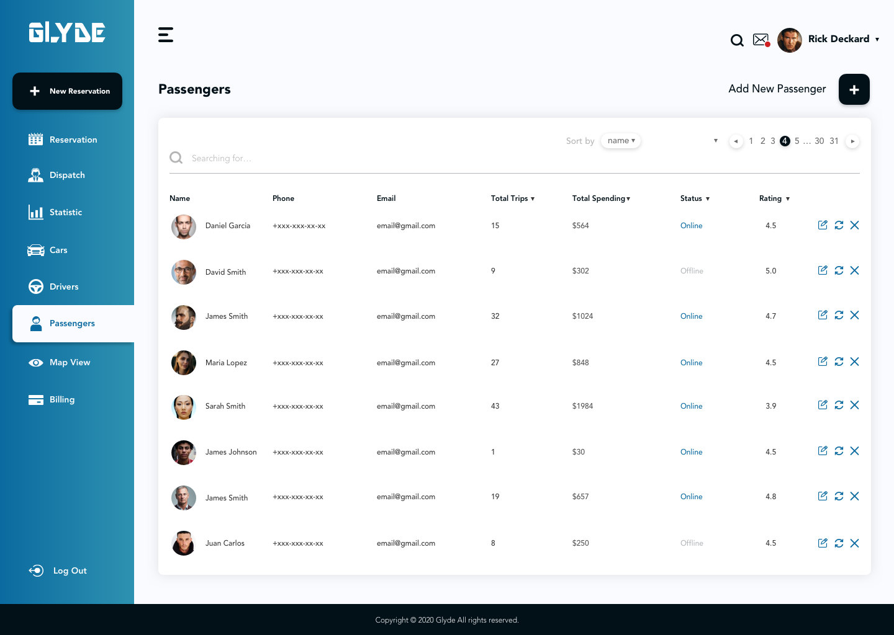Open Reservation in sidebar
This screenshot has height=635, width=894.
(63, 140)
